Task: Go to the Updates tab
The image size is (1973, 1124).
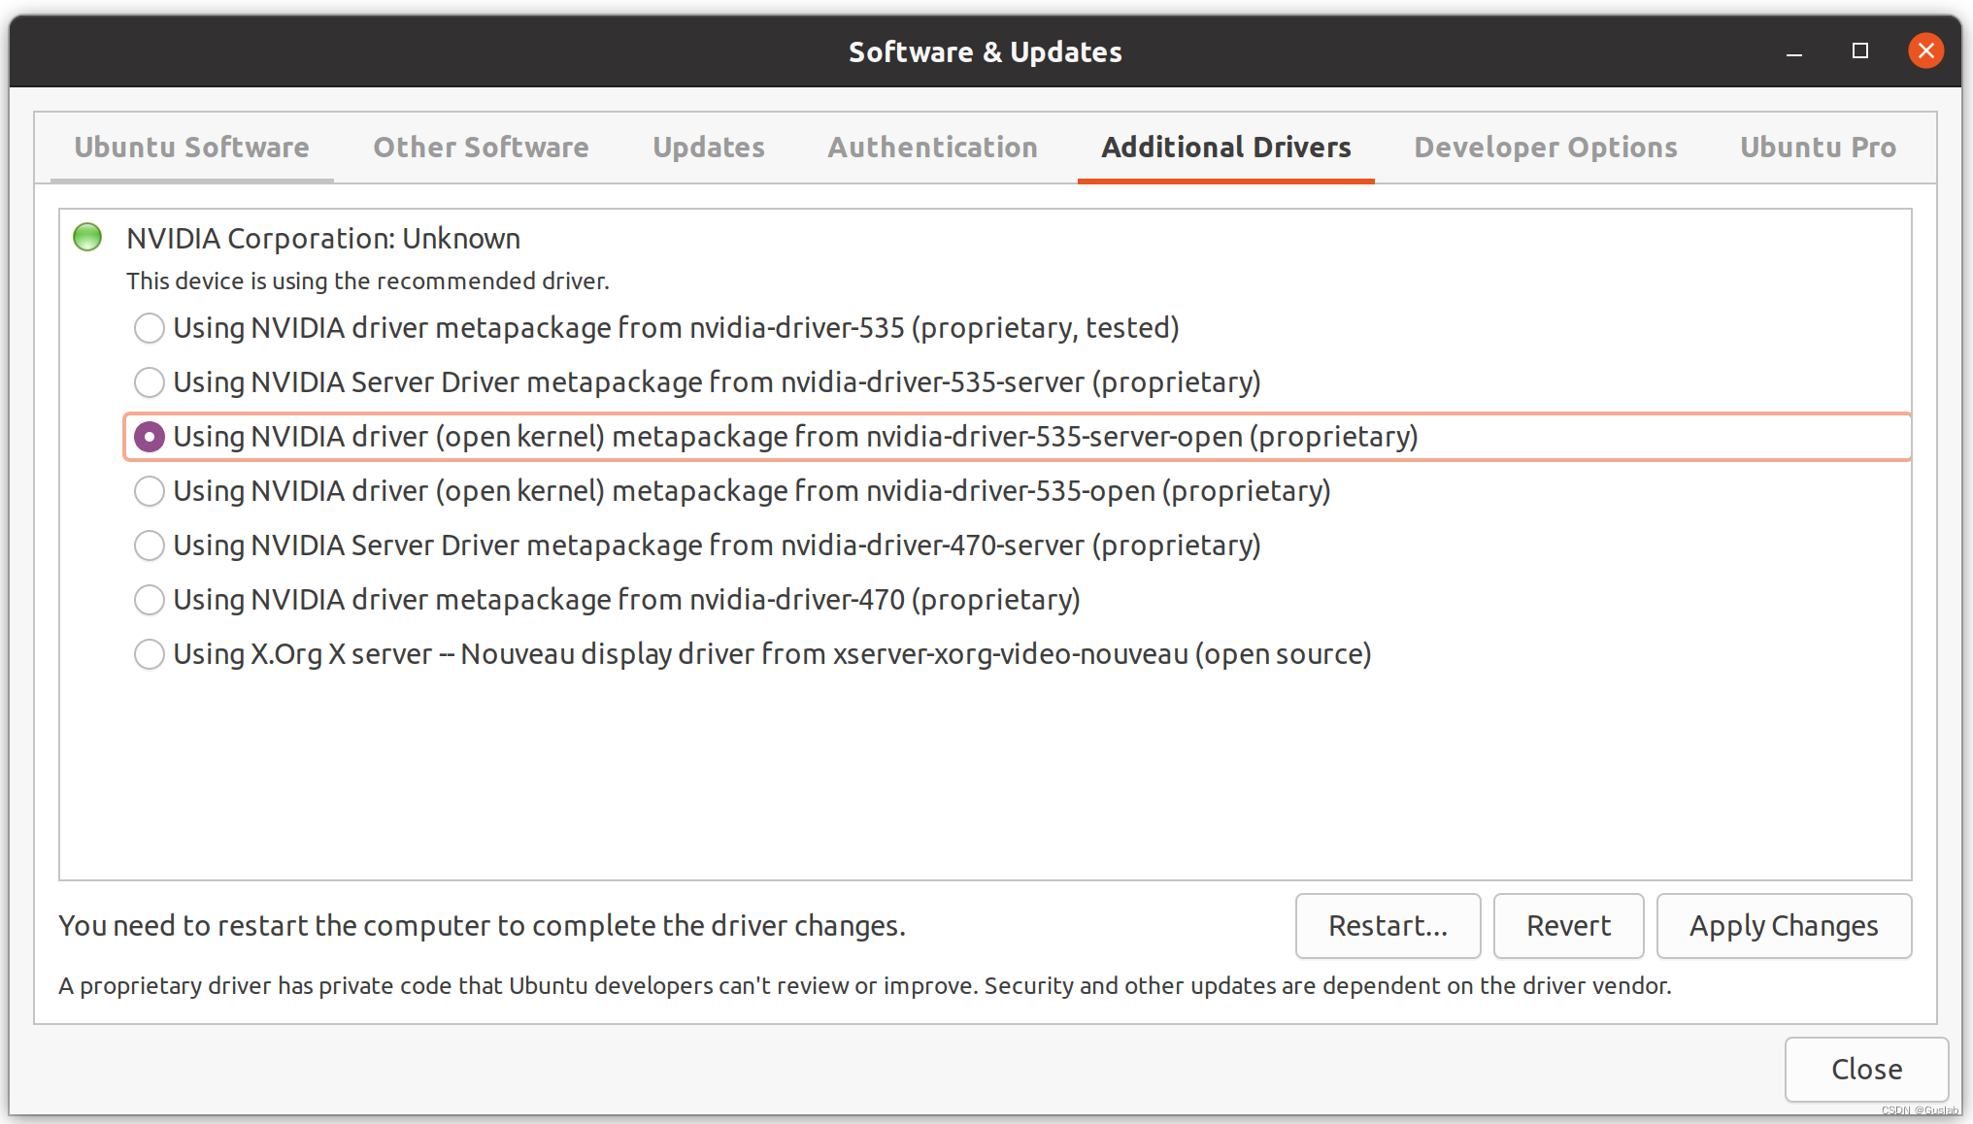Action: point(708,148)
